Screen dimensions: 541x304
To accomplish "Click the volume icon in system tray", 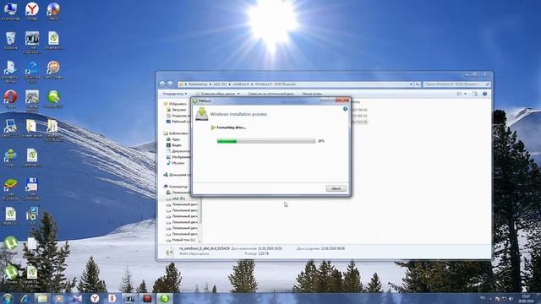I will click(511, 299).
